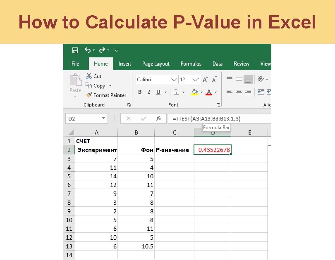Open the File menu
Viewport: 335px width, 260px height.
[x=75, y=64]
